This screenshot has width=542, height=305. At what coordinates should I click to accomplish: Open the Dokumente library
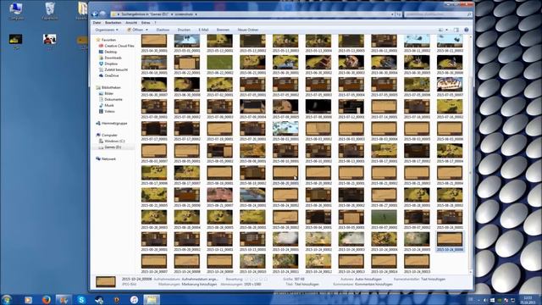coord(110,99)
